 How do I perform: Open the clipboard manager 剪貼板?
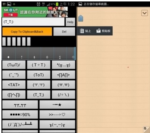pos(104,31)
